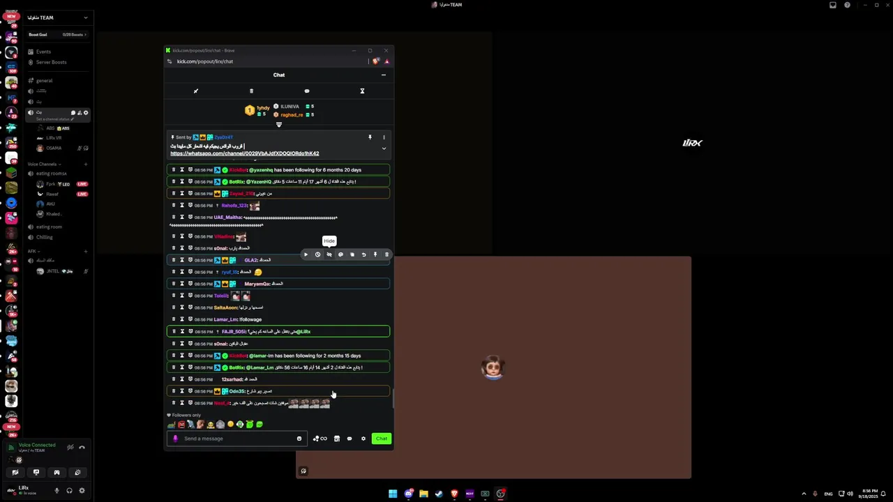Viewport: 893px width, 502px height.
Task: Click the Kick site info icon in address bar
Action: 170,61
